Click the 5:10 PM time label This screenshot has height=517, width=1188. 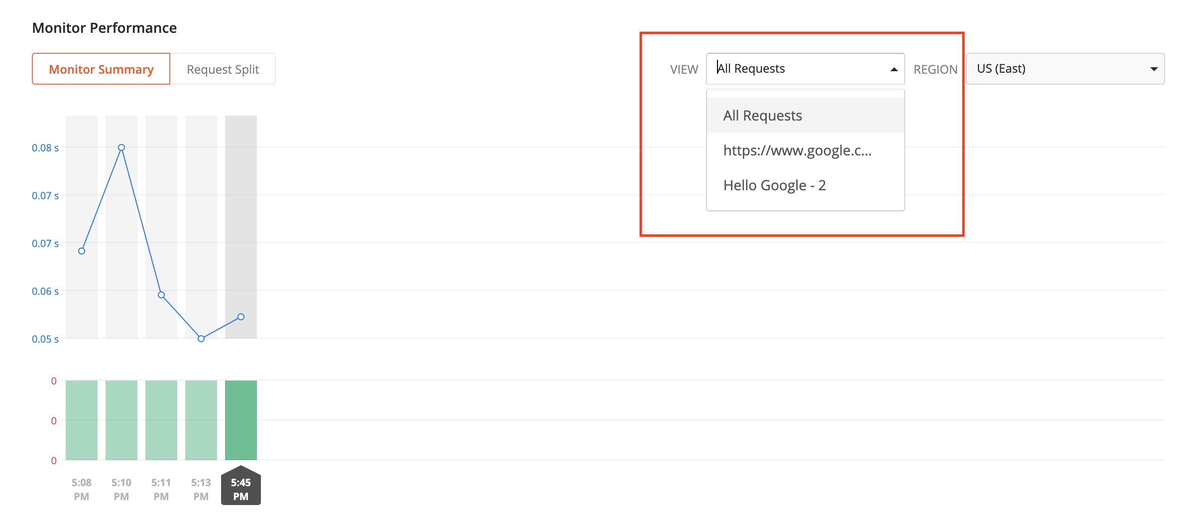tap(121, 489)
